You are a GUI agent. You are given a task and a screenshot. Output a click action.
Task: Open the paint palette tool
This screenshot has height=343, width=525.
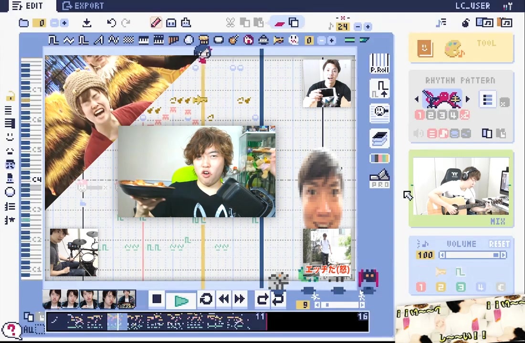tap(454, 49)
